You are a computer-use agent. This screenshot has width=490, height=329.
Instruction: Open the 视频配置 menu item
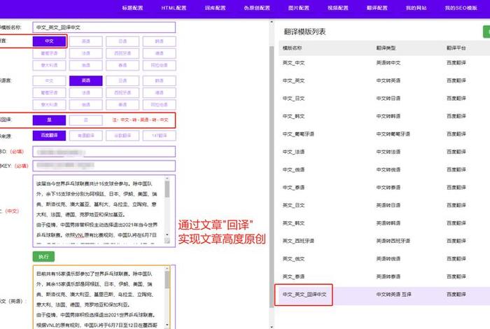coord(338,8)
